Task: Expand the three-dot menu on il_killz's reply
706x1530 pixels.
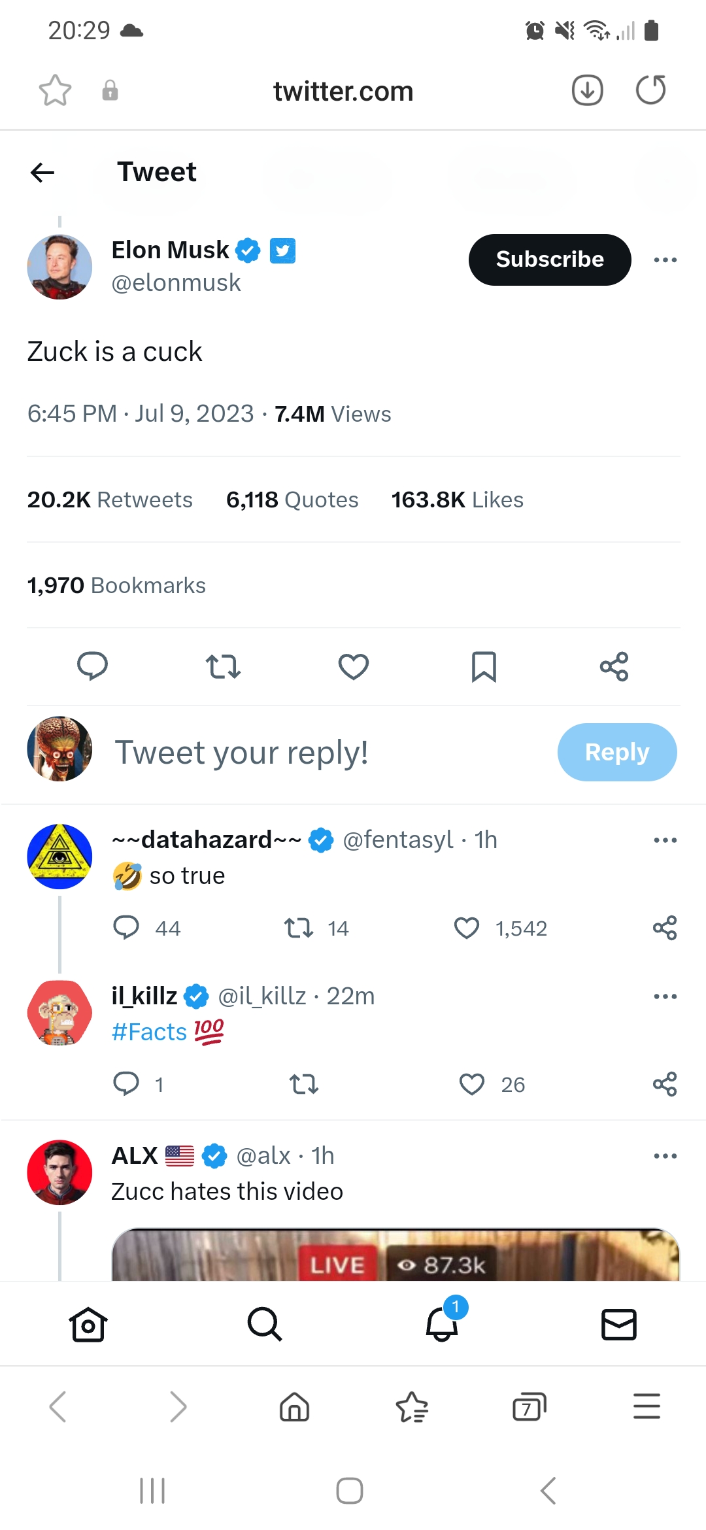Action: (665, 996)
